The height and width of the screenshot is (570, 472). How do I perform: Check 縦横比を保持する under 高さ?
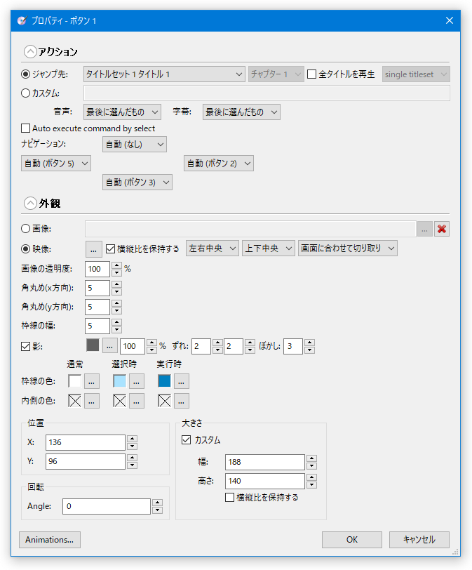229,497
